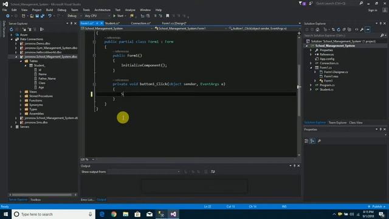Open Microsoft Edge from the taskbar

pyautogui.click(x=102, y=214)
